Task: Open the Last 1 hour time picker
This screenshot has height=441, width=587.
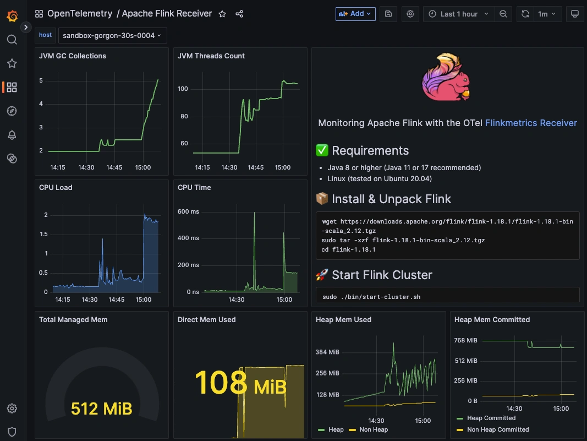Action: coord(459,14)
